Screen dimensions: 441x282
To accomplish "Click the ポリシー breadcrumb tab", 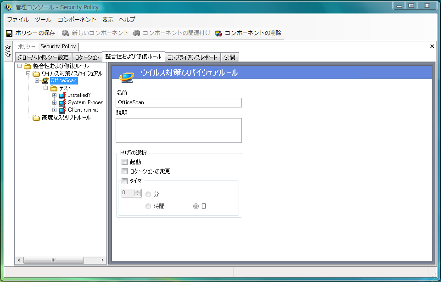I will [27, 47].
